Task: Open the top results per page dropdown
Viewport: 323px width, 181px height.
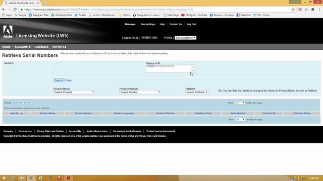Action: [x=240, y=103]
